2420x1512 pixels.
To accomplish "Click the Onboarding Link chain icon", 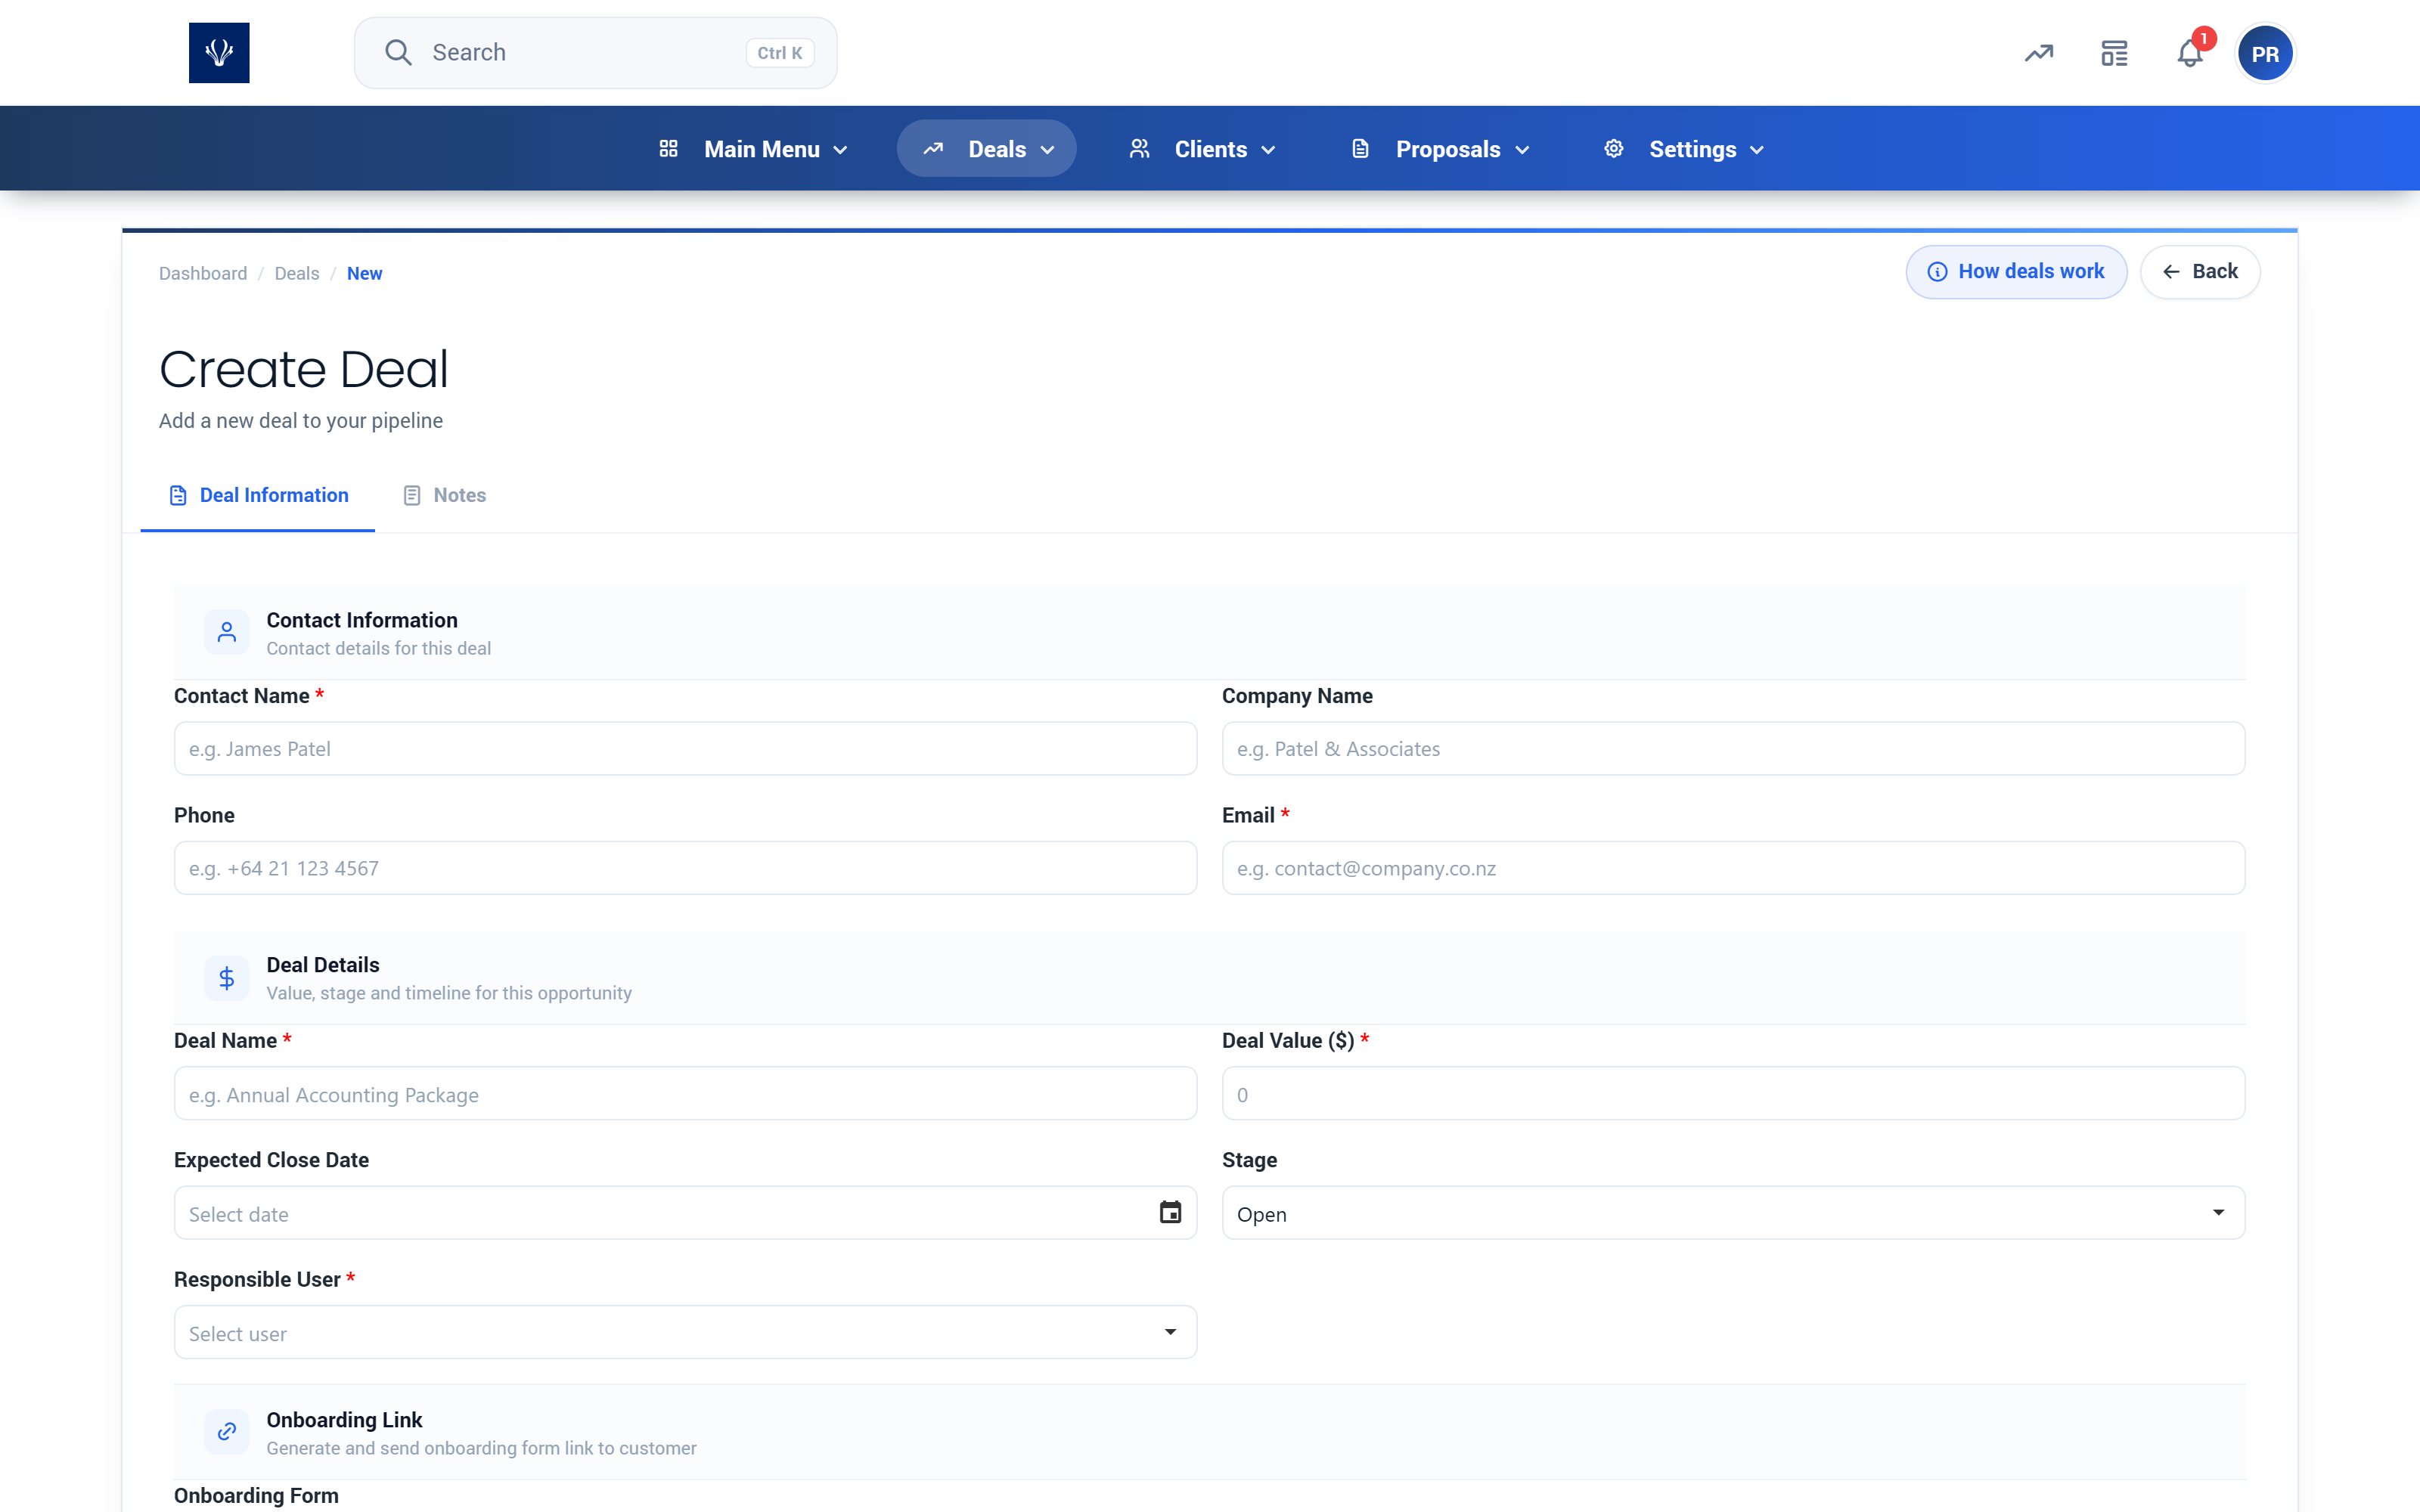I will tap(227, 1432).
